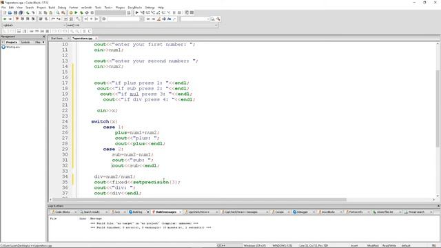
Task: Click the Redo toolbar icon
Action: coord(33,12)
